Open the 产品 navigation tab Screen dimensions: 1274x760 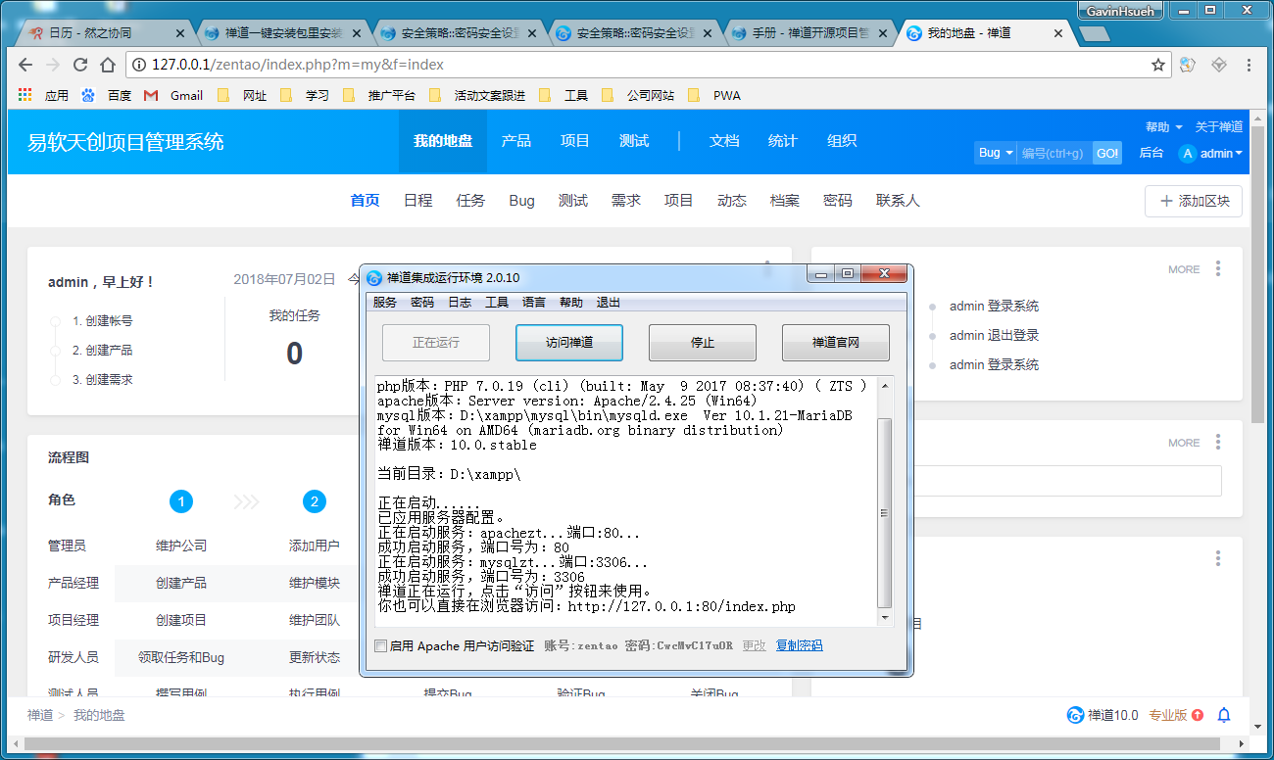click(516, 141)
